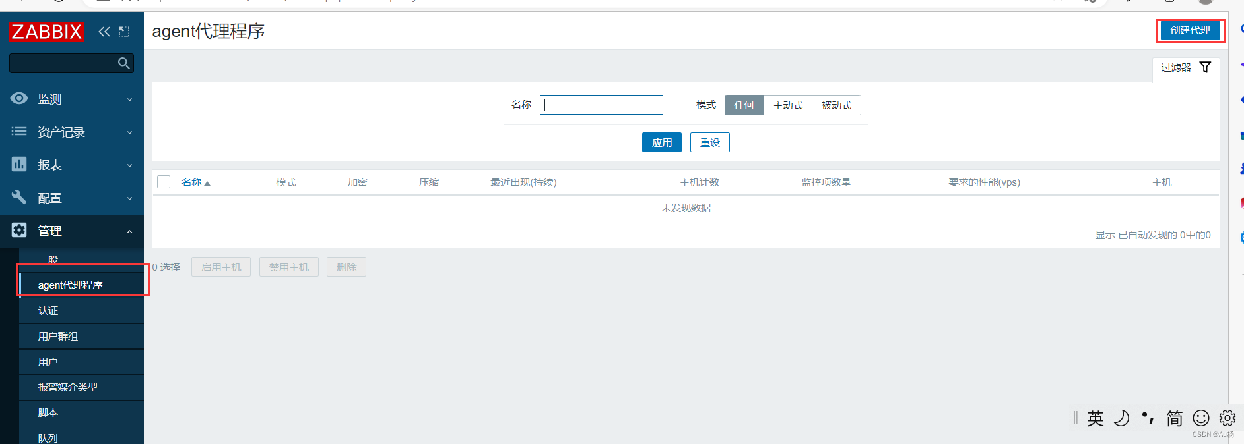Open the 用户群组 submenu item
Screen dimensions: 1244x444
tap(81, 336)
